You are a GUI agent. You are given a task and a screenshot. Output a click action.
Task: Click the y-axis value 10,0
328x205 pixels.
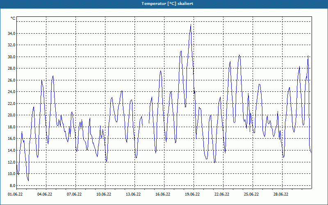[x=11, y=173]
